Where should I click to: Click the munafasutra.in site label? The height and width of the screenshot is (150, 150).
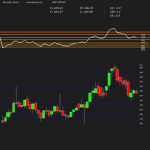[x=34, y=2]
